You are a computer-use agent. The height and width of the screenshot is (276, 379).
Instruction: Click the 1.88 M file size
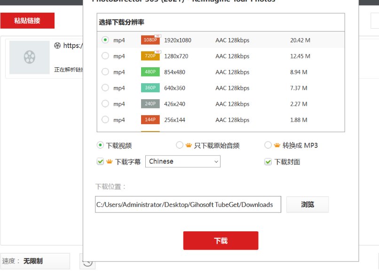click(299, 120)
